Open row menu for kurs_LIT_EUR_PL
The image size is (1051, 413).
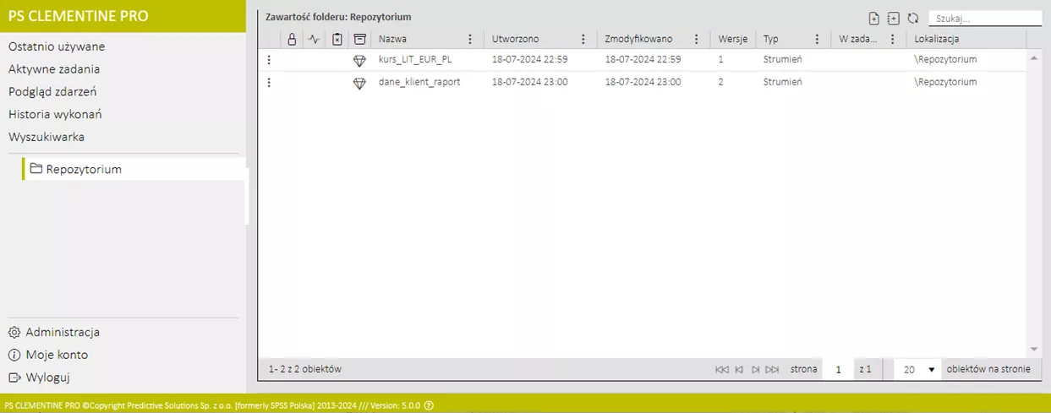[269, 60]
